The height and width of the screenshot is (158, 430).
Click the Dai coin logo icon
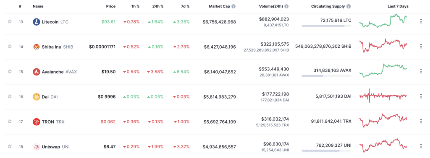pyautogui.click(x=36, y=97)
